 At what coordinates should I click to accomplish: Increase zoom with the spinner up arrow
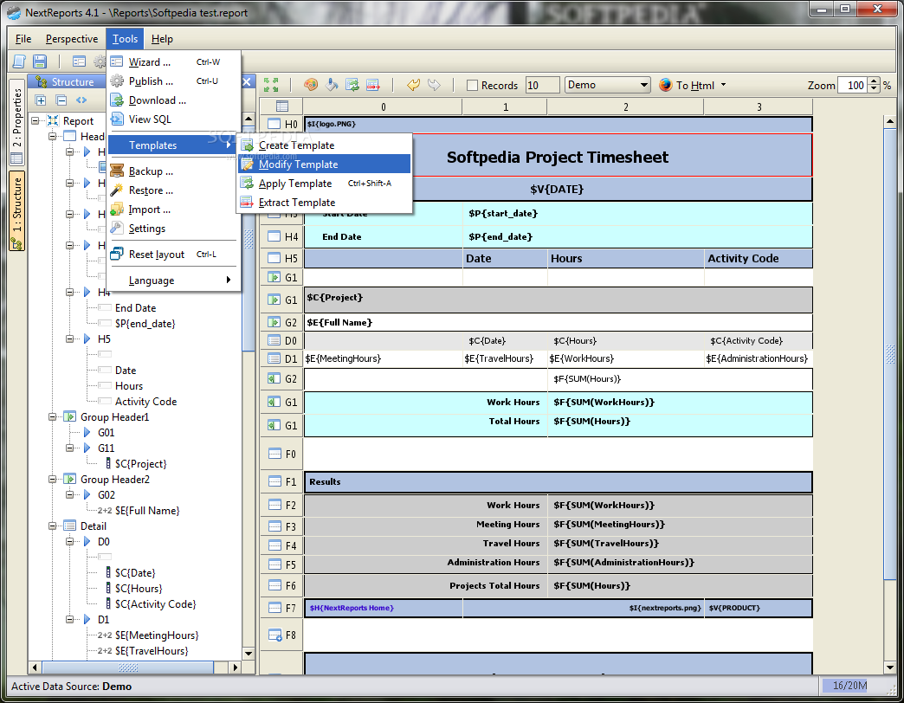[x=874, y=81]
